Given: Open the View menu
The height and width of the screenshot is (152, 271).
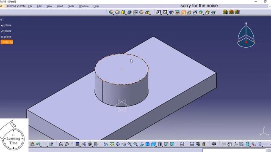Looking at the screenshot, I should click(49, 6).
